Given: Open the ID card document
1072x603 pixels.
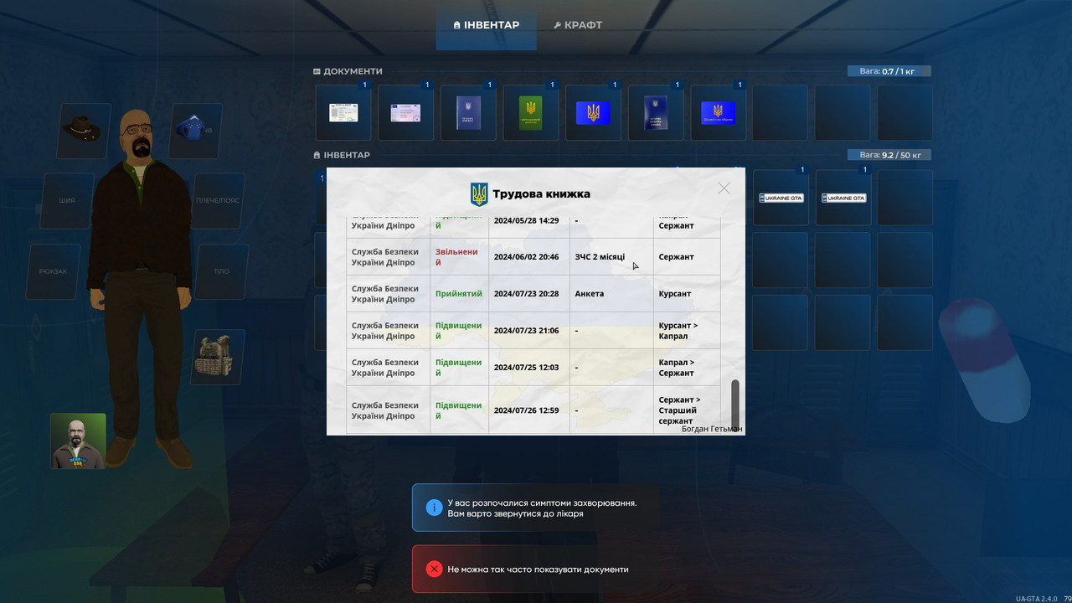Looking at the screenshot, I should [x=343, y=111].
